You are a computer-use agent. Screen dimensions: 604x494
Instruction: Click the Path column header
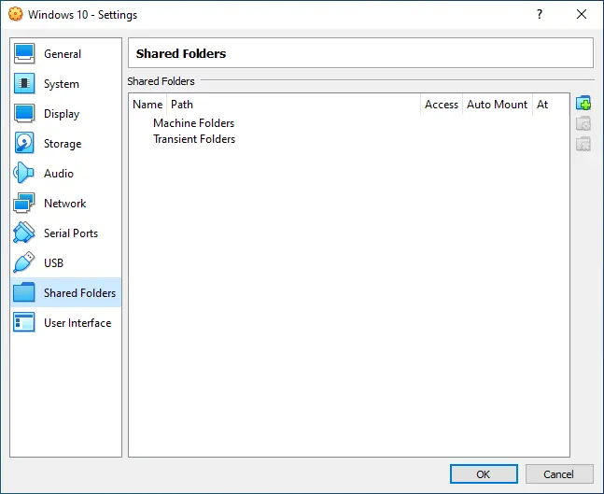pyautogui.click(x=293, y=105)
